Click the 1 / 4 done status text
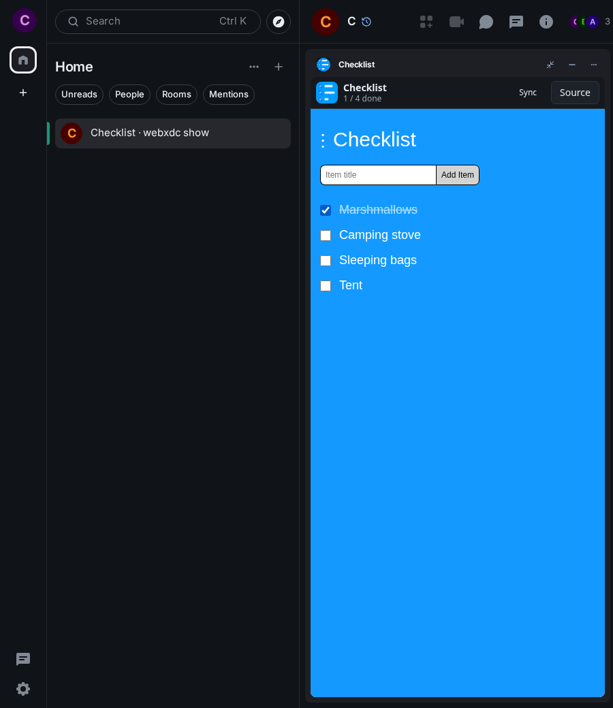Image resolution: width=613 pixels, height=708 pixels. point(362,99)
